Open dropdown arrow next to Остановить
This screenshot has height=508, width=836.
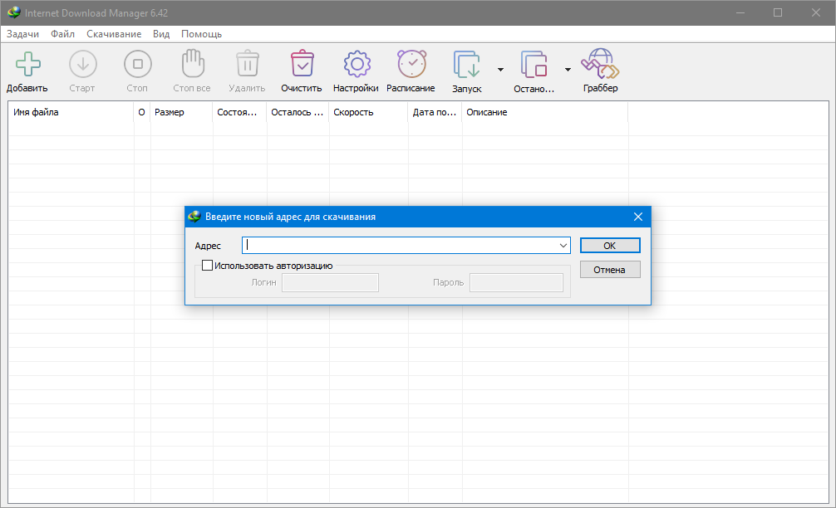[568, 69]
